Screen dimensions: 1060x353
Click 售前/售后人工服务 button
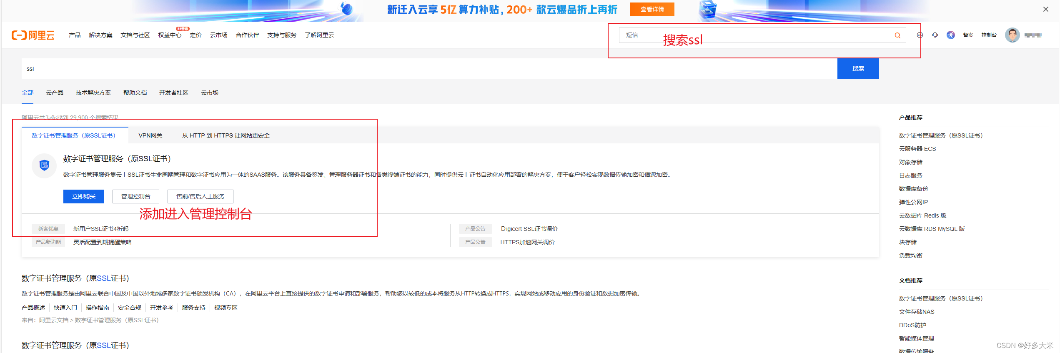(x=200, y=196)
